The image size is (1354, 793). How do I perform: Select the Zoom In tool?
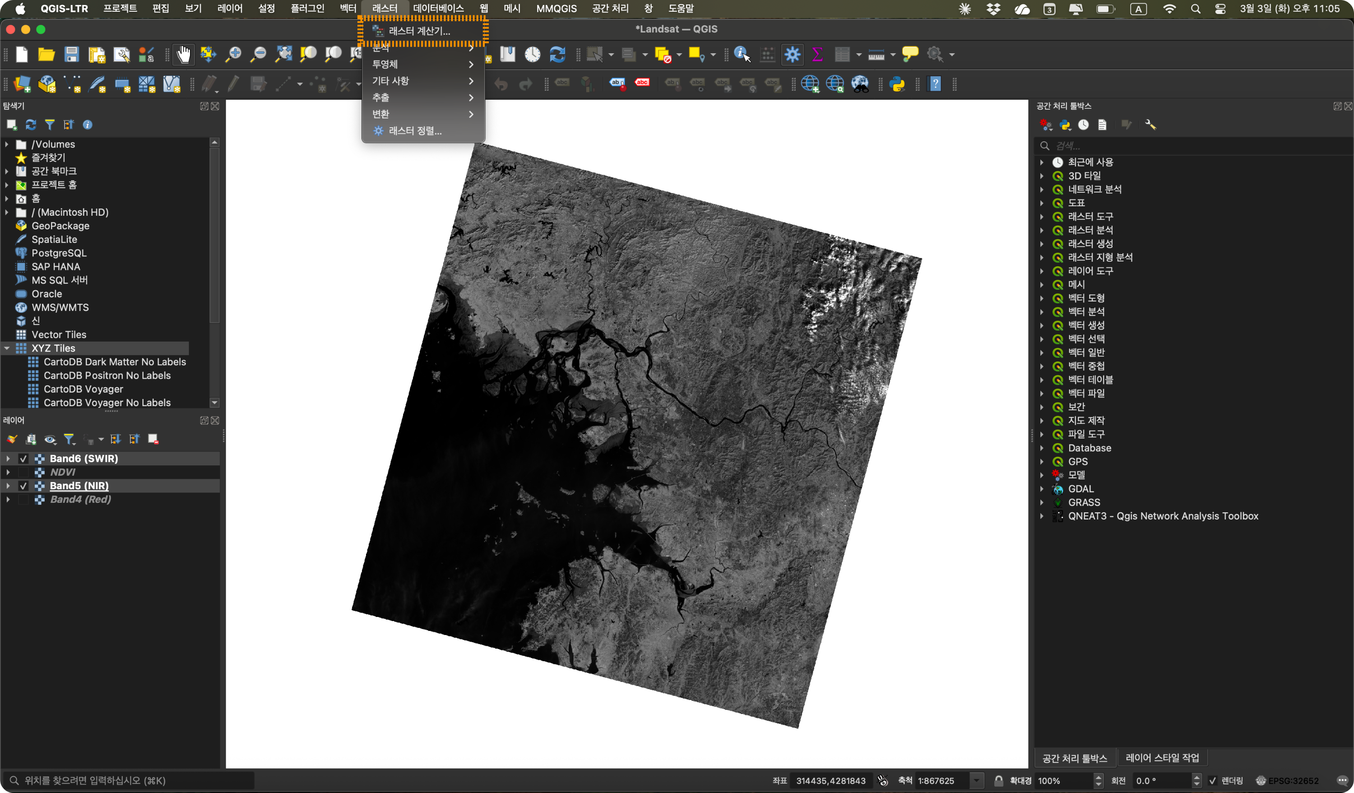[233, 54]
